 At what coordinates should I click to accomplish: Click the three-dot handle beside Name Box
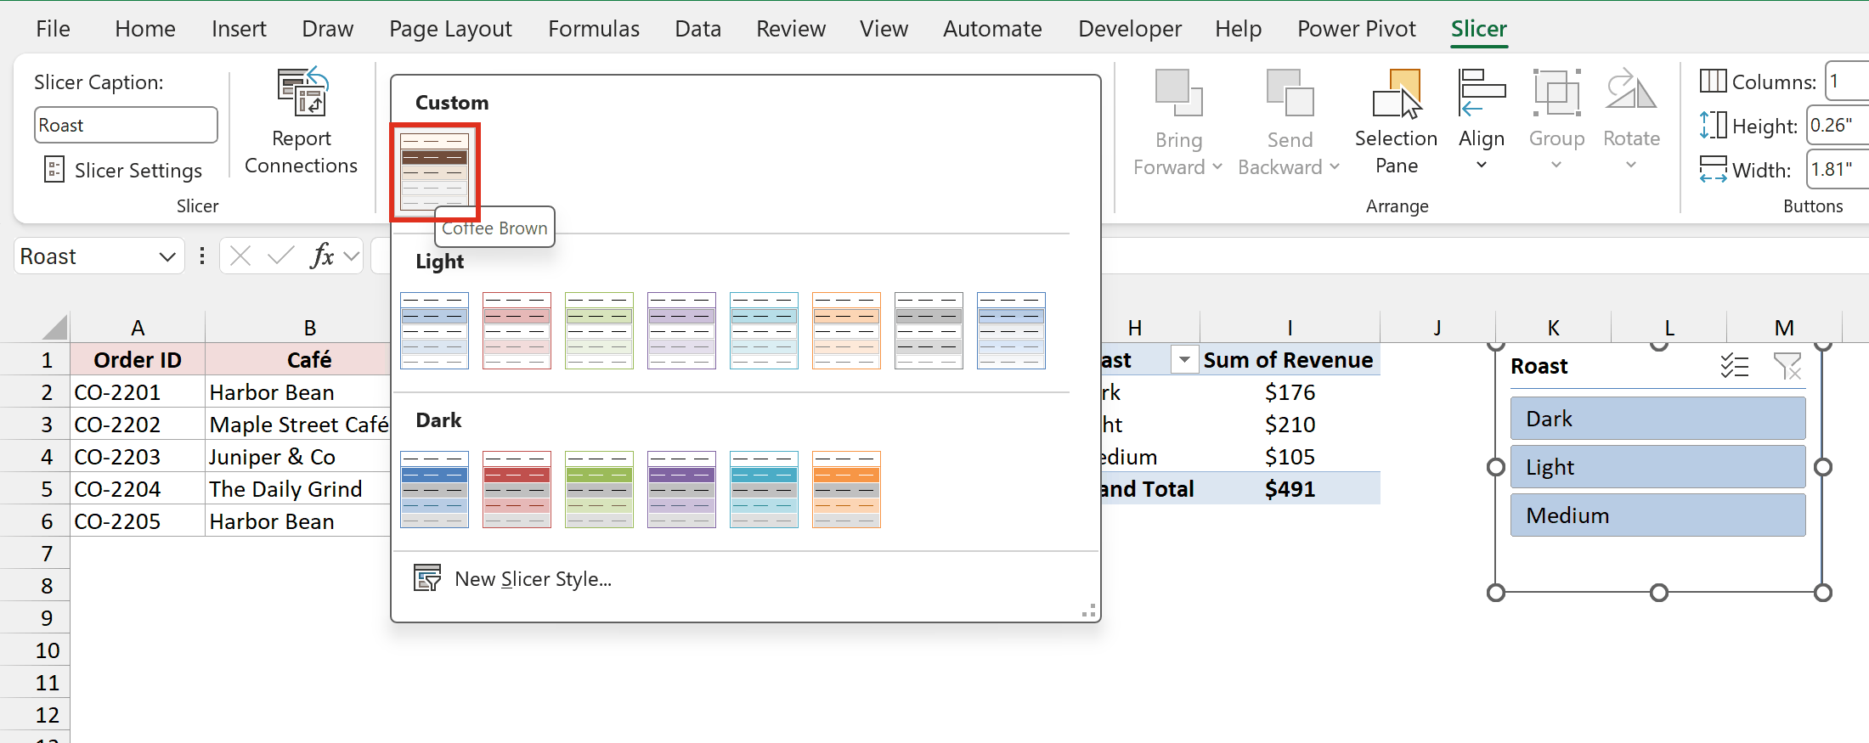201,256
